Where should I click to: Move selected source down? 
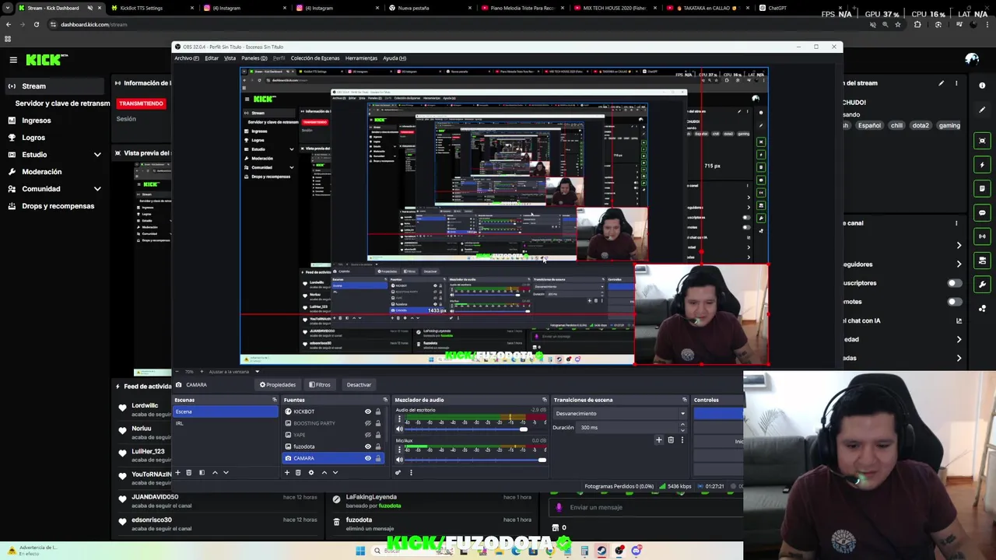pyautogui.click(x=335, y=473)
